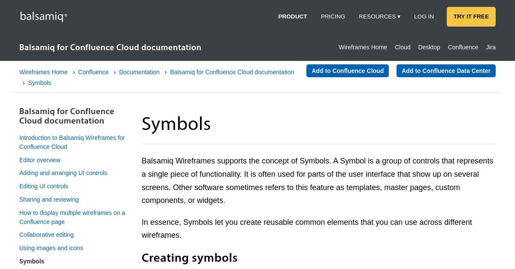Open Collaborative editing sidebar link
Screen dimensions: 515x269
(46, 235)
